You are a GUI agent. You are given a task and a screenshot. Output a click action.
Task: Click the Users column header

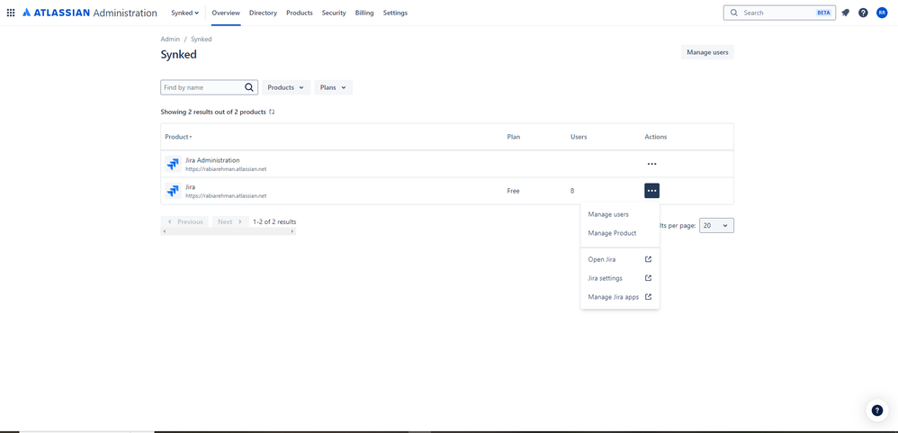click(579, 137)
